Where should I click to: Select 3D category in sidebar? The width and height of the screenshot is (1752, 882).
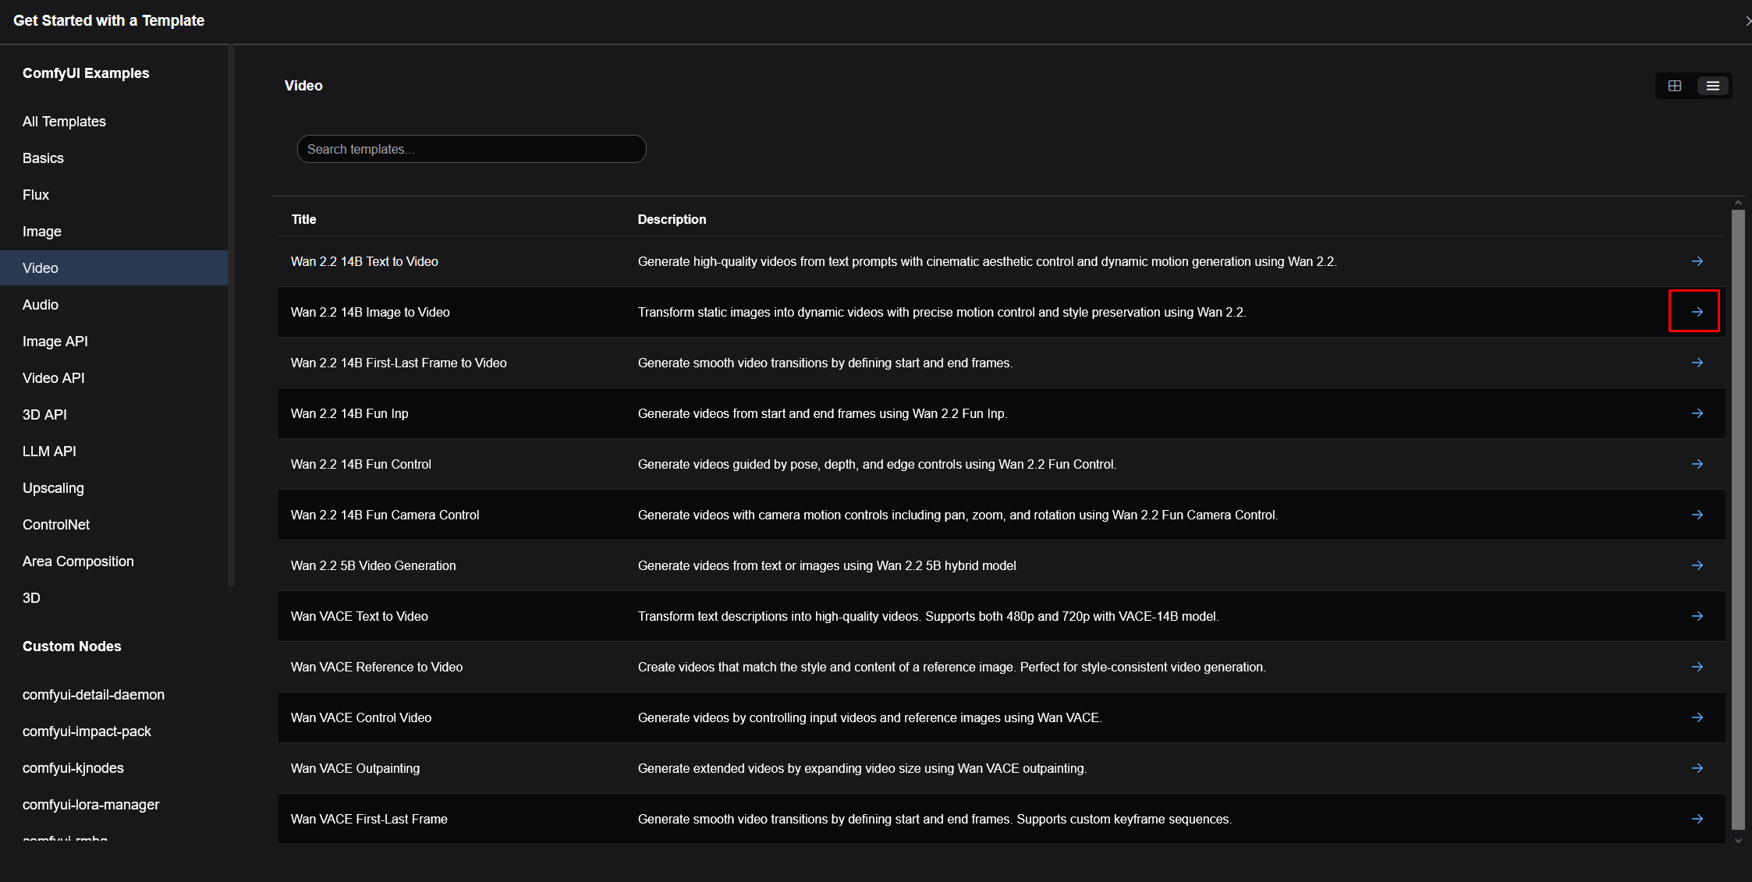coord(114,598)
